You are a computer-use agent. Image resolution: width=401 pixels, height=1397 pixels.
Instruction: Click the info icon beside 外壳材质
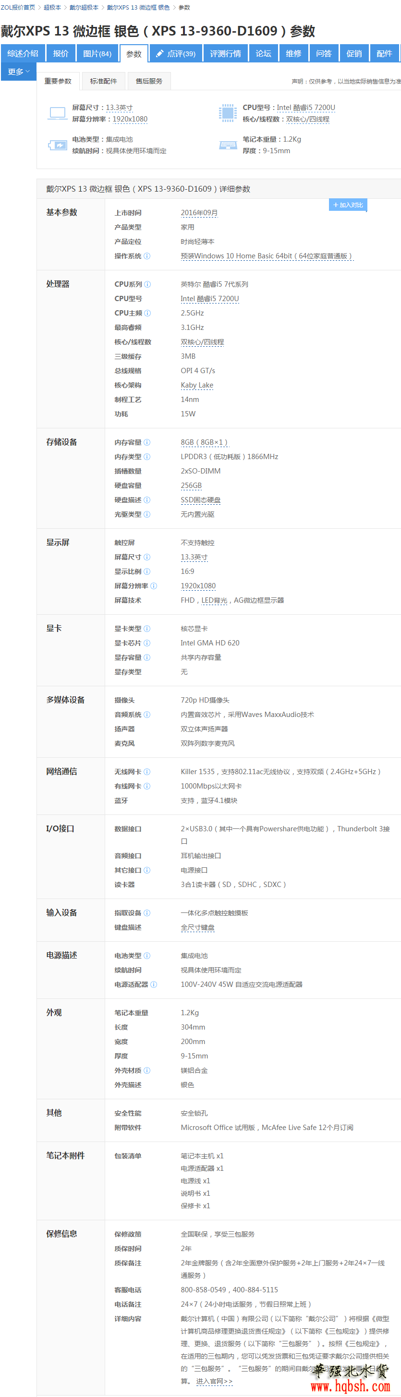coord(147,1070)
